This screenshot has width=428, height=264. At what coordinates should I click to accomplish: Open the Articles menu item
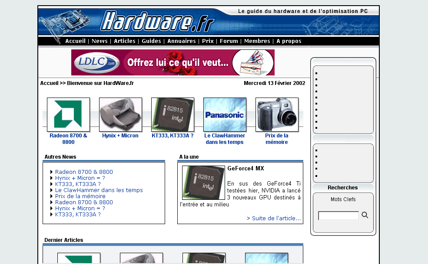point(124,41)
